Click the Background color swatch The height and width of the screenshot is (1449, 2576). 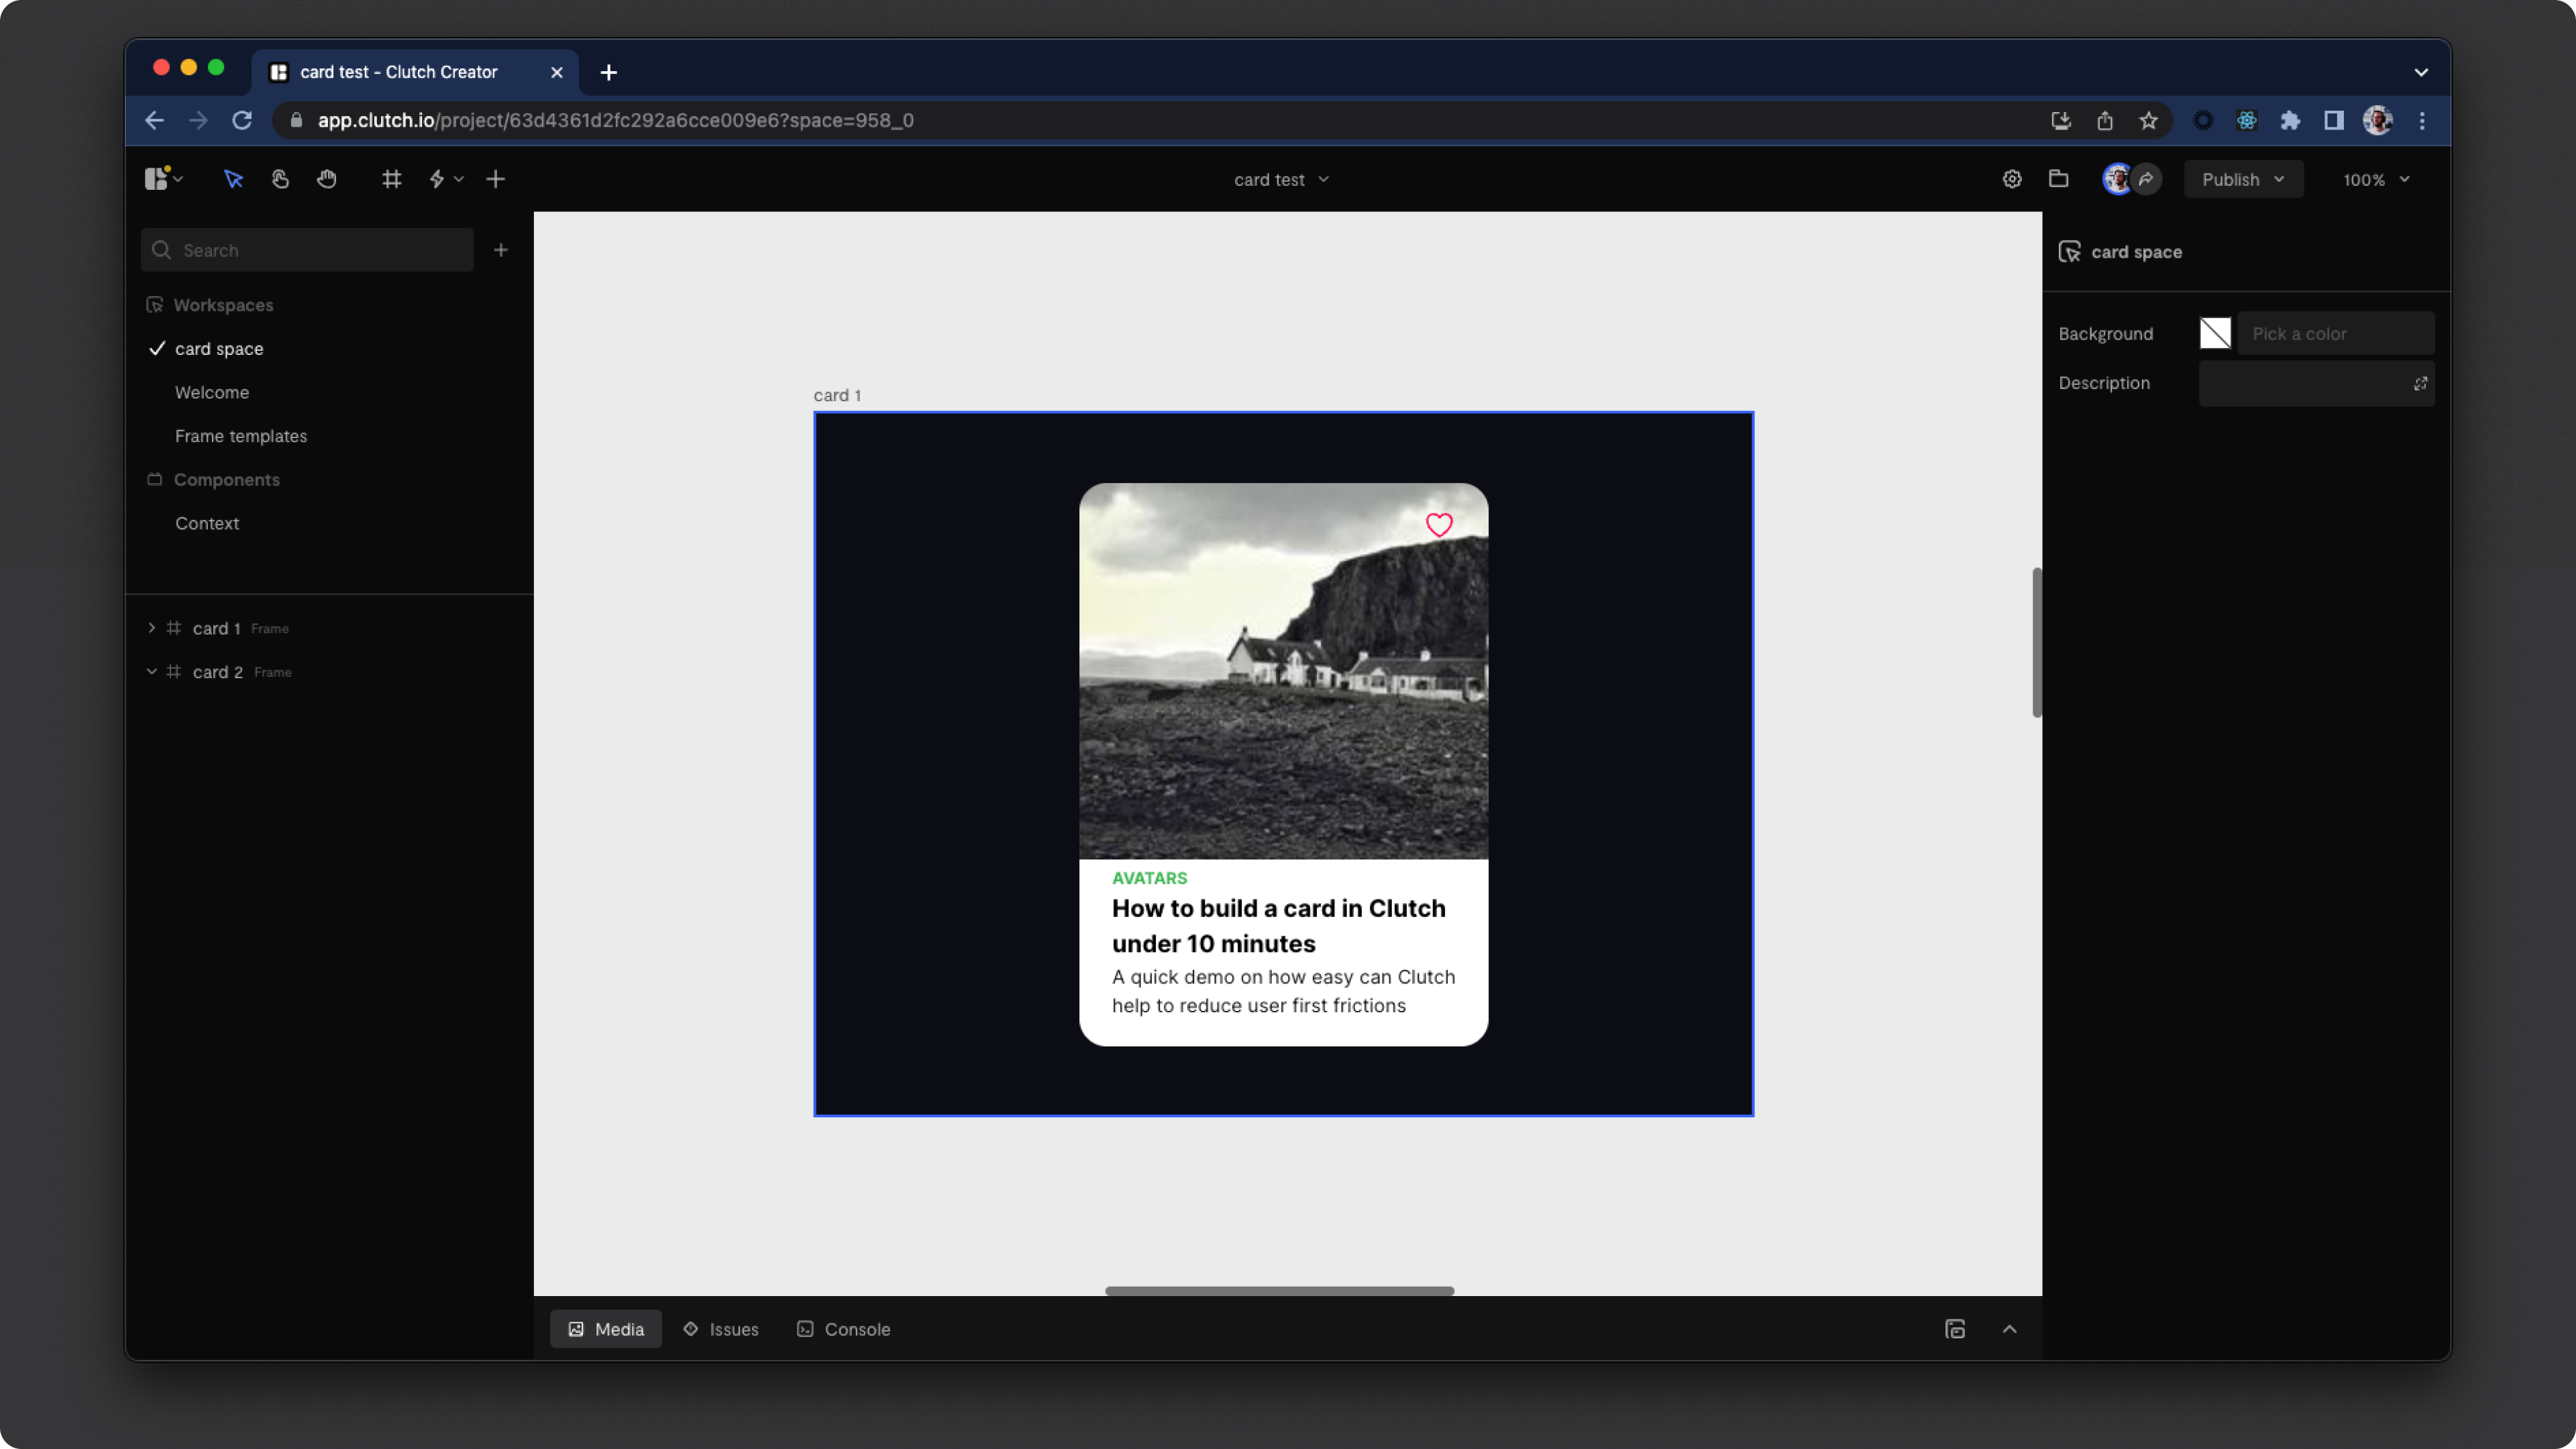pyautogui.click(x=2215, y=334)
